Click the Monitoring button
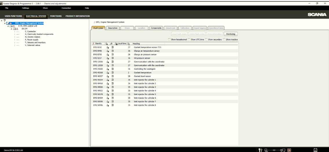This screenshot has width=329, height=152. pyautogui.click(x=231, y=34)
